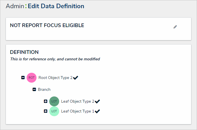Screen dimensions: 197x130
Task: Click the light green LOT circle icon
Action: (54, 111)
